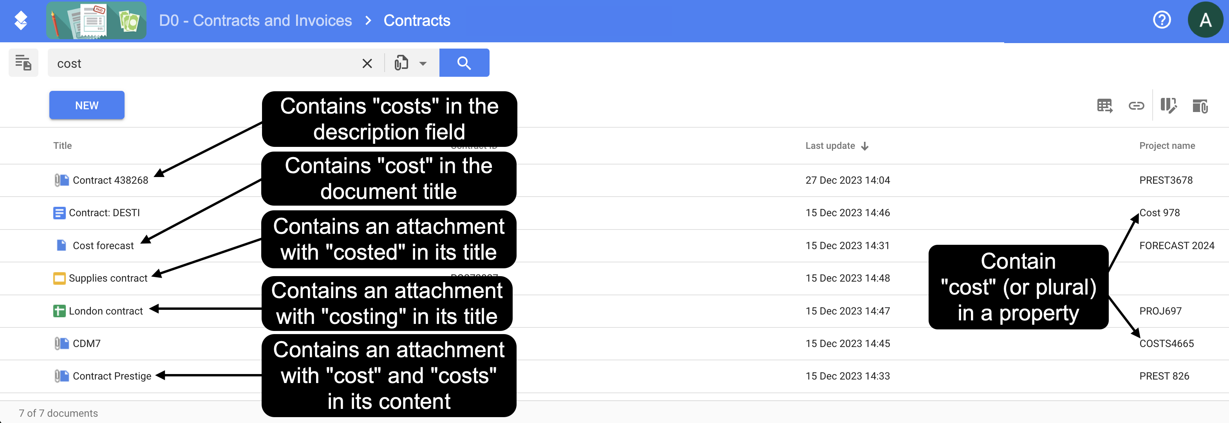Click the export table view icon
The image size is (1229, 423).
(1104, 105)
